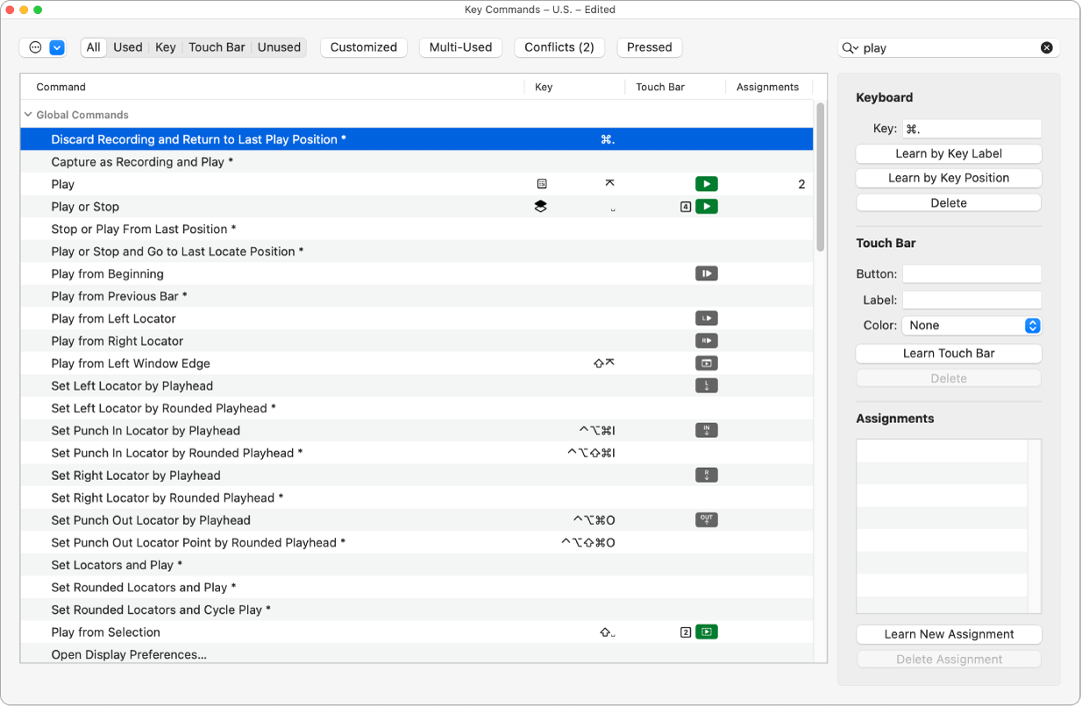Click the numbered 4 badge in Play or Stop row

tap(686, 207)
